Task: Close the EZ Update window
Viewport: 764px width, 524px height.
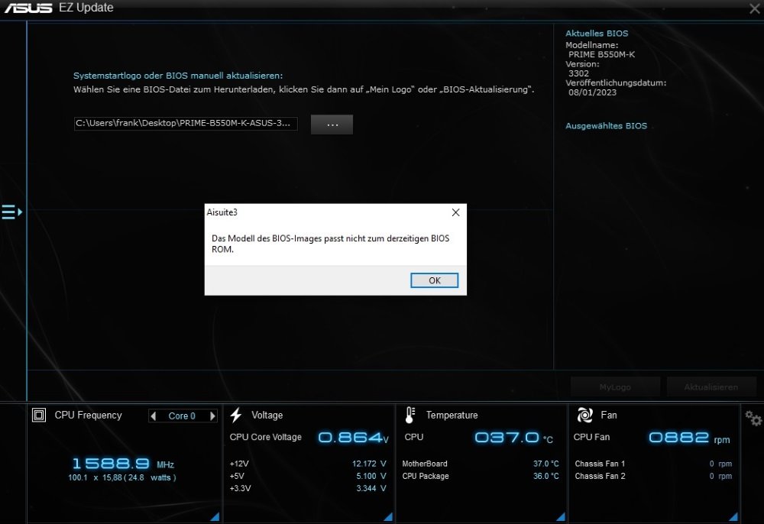Action: (x=754, y=8)
